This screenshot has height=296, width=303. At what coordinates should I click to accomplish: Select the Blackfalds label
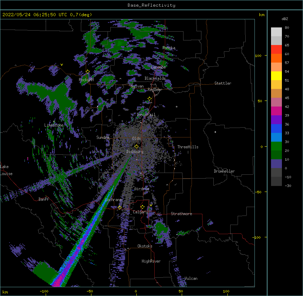[155, 78]
